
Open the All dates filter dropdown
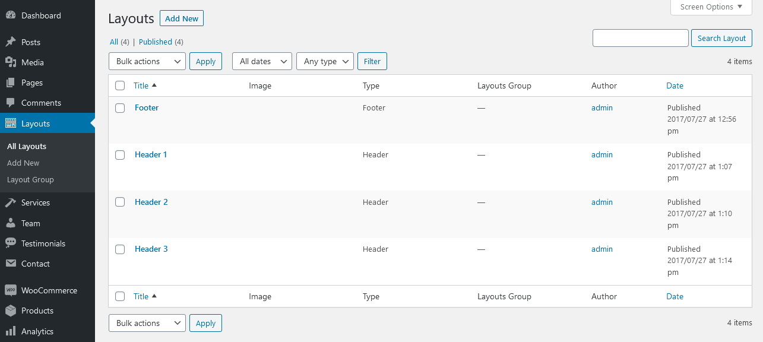pos(262,61)
